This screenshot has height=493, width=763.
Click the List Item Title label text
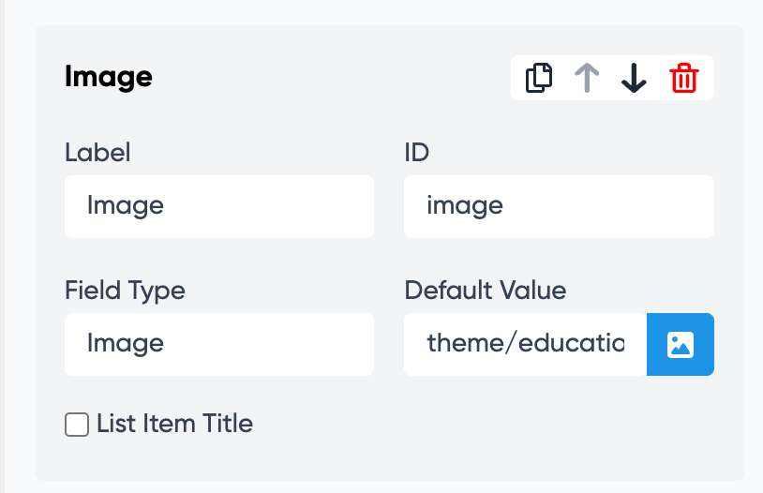point(175,424)
